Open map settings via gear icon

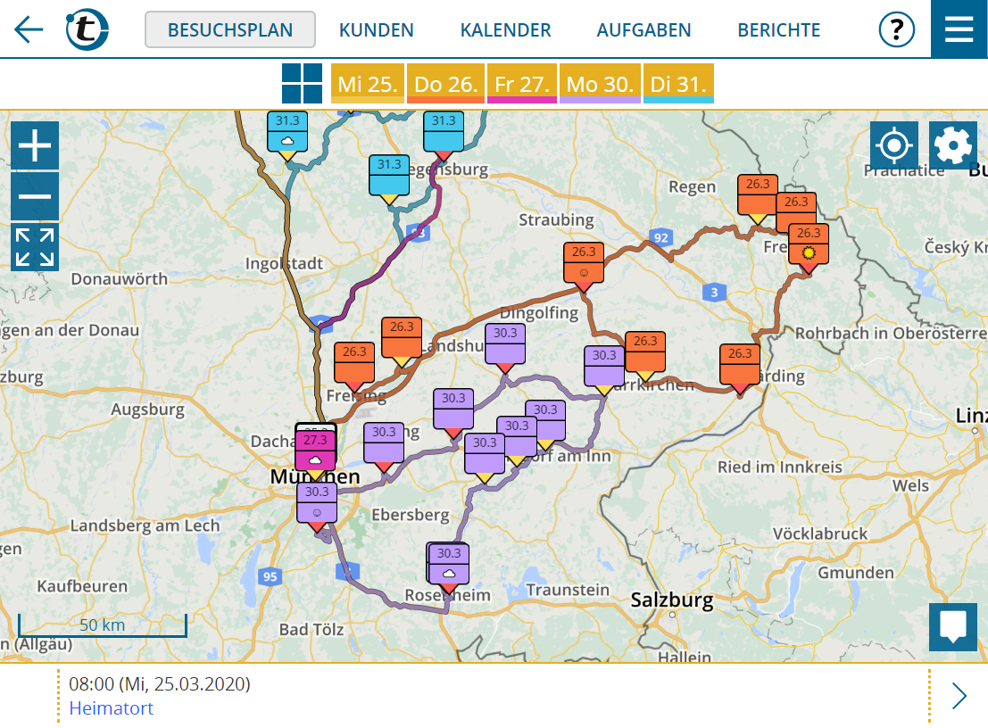pyautogui.click(x=953, y=145)
